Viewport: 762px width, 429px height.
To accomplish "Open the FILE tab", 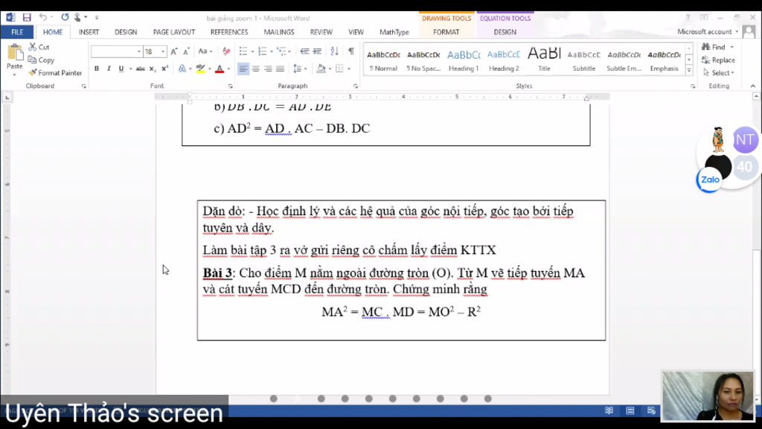I will (x=17, y=32).
